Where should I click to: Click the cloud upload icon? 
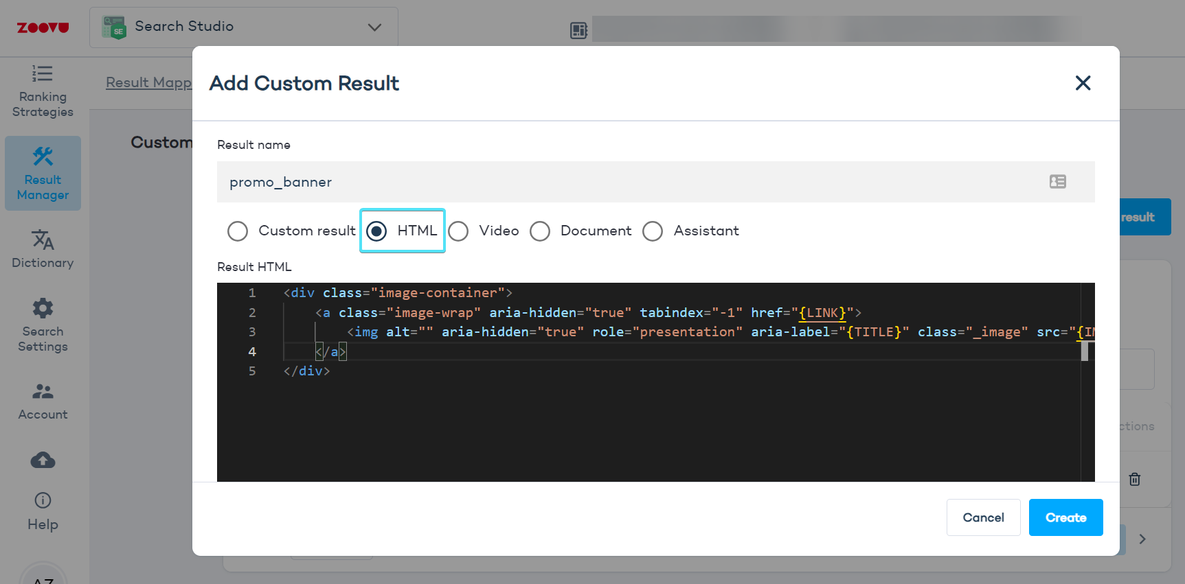point(43,460)
